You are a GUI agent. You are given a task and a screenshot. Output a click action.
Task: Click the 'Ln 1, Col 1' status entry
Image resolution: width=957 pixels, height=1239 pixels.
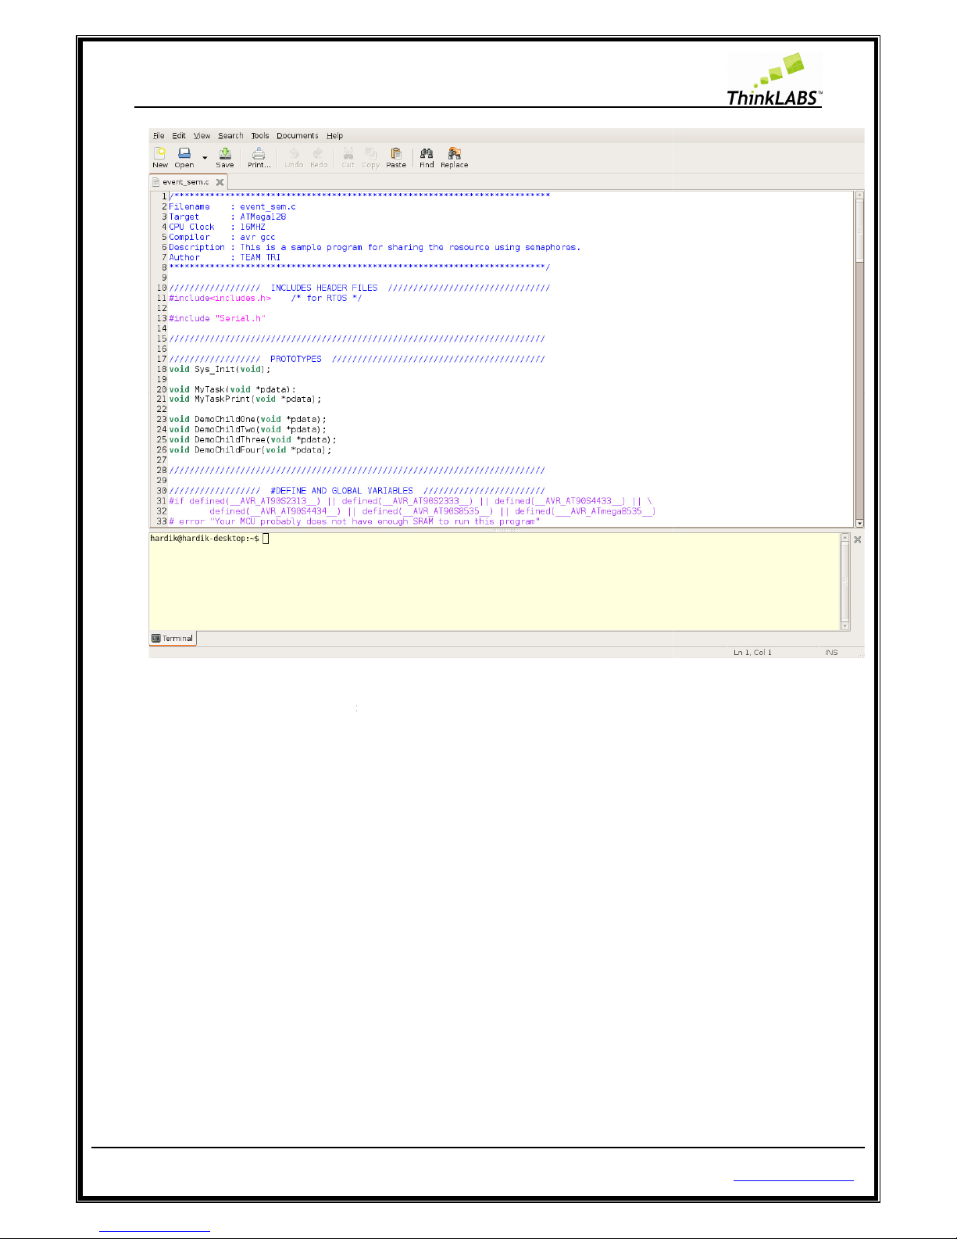pyautogui.click(x=752, y=653)
